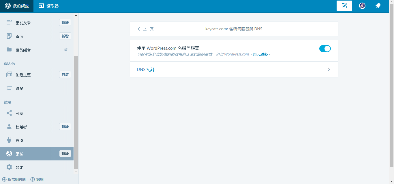Open the 讀取器 reader icon
This screenshot has height=184, width=394.
point(41,6)
